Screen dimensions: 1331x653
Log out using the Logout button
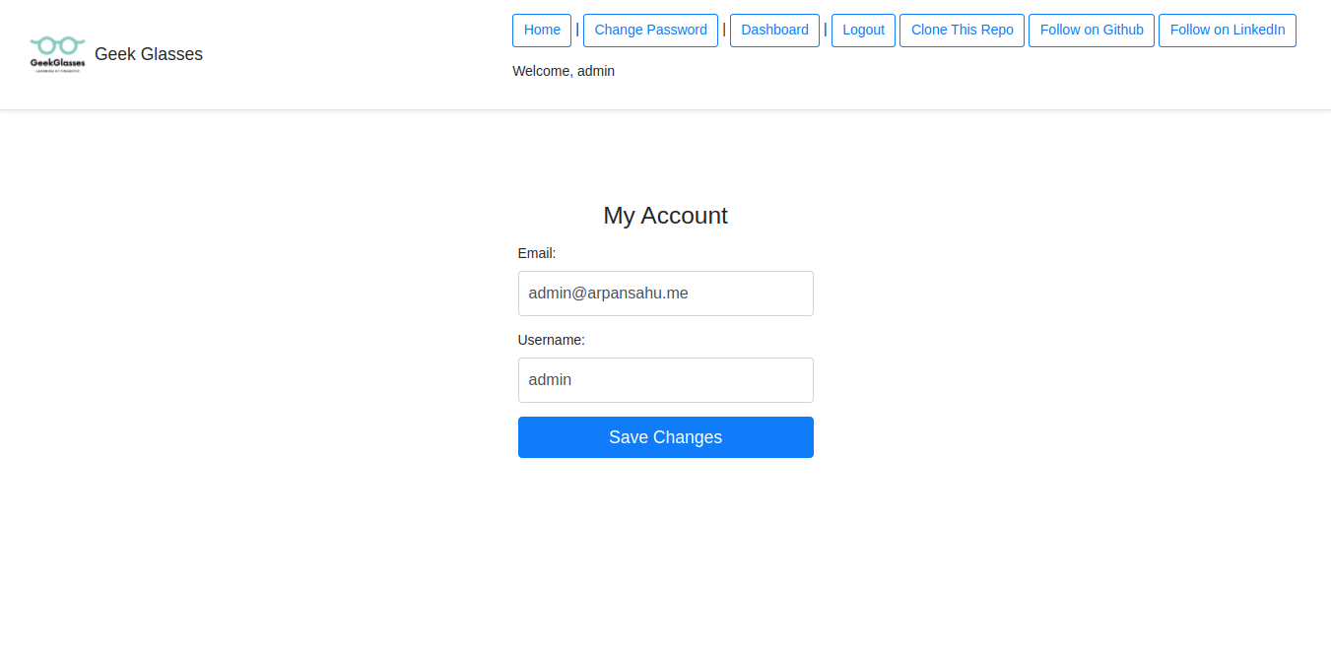pyautogui.click(x=863, y=31)
